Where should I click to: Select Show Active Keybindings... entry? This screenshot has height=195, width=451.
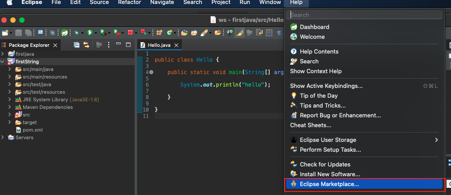click(364, 86)
